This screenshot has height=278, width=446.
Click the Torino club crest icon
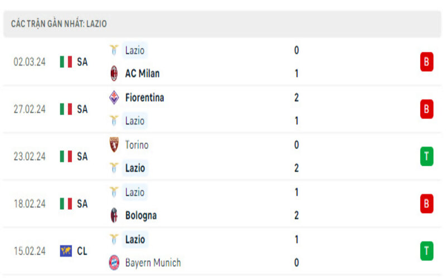[x=114, y=145]
